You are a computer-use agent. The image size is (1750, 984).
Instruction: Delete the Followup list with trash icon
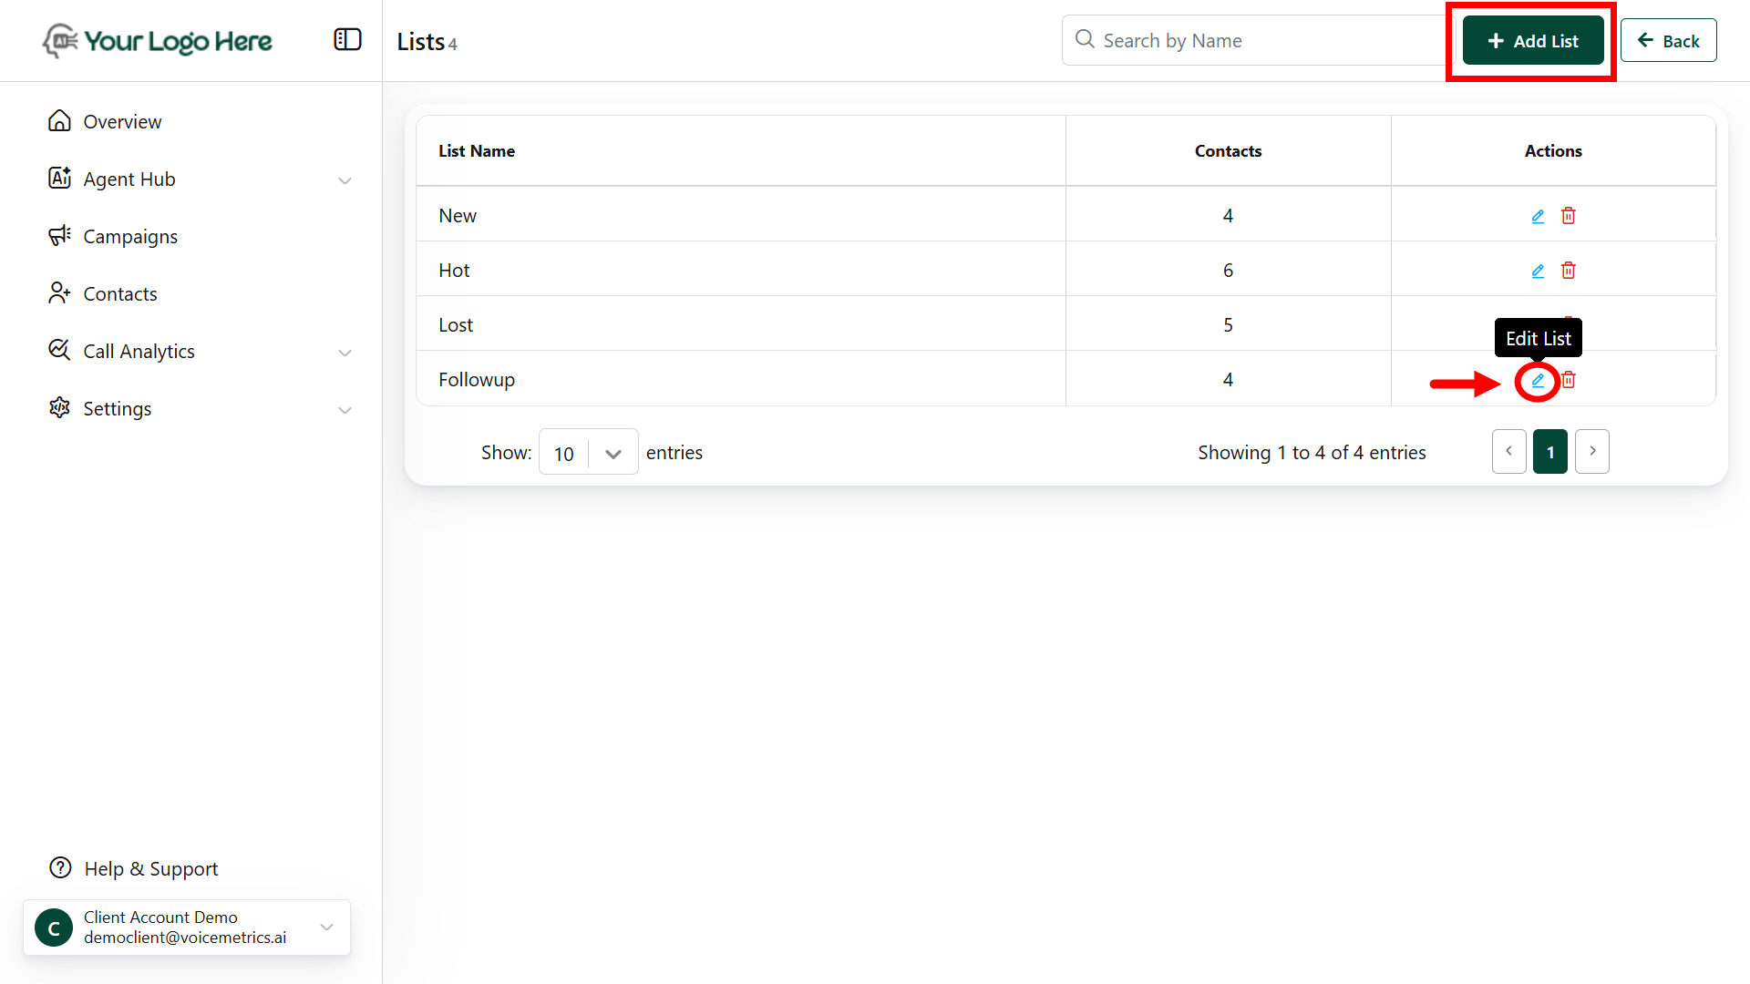coord(1569,380)
